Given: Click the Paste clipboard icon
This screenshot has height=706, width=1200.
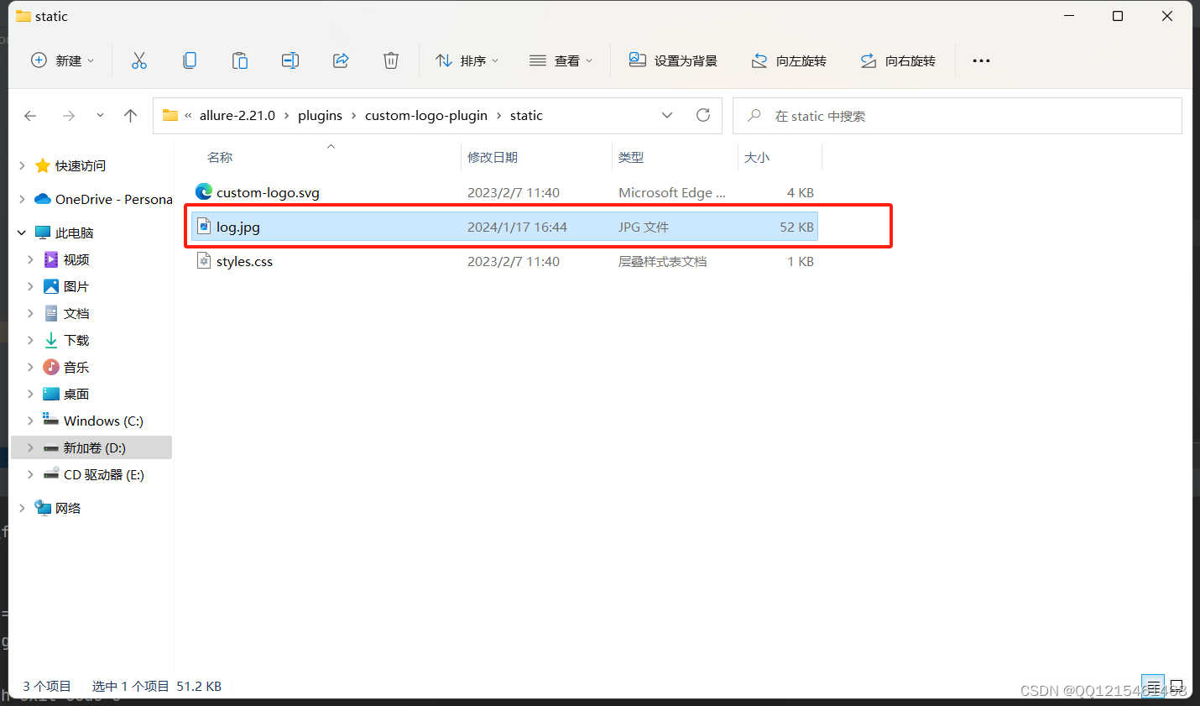Looking at the screenshot, I should [240, 60].
